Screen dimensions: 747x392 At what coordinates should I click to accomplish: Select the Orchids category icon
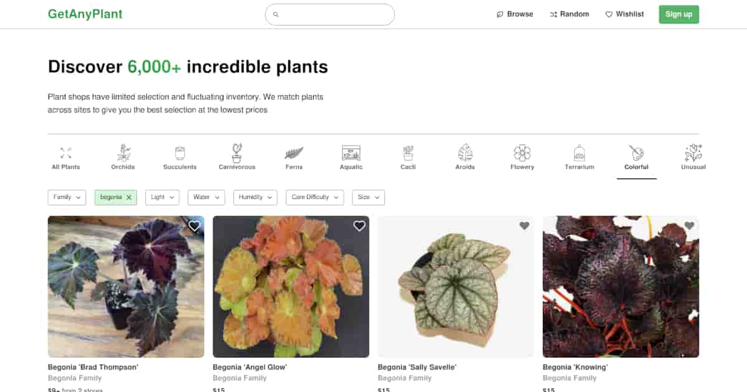tap(123, 153)
